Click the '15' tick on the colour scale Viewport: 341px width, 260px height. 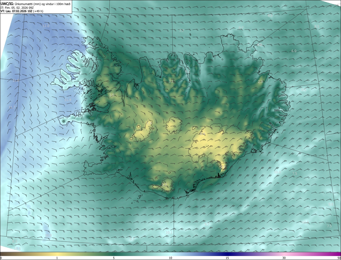click(227, 258)
